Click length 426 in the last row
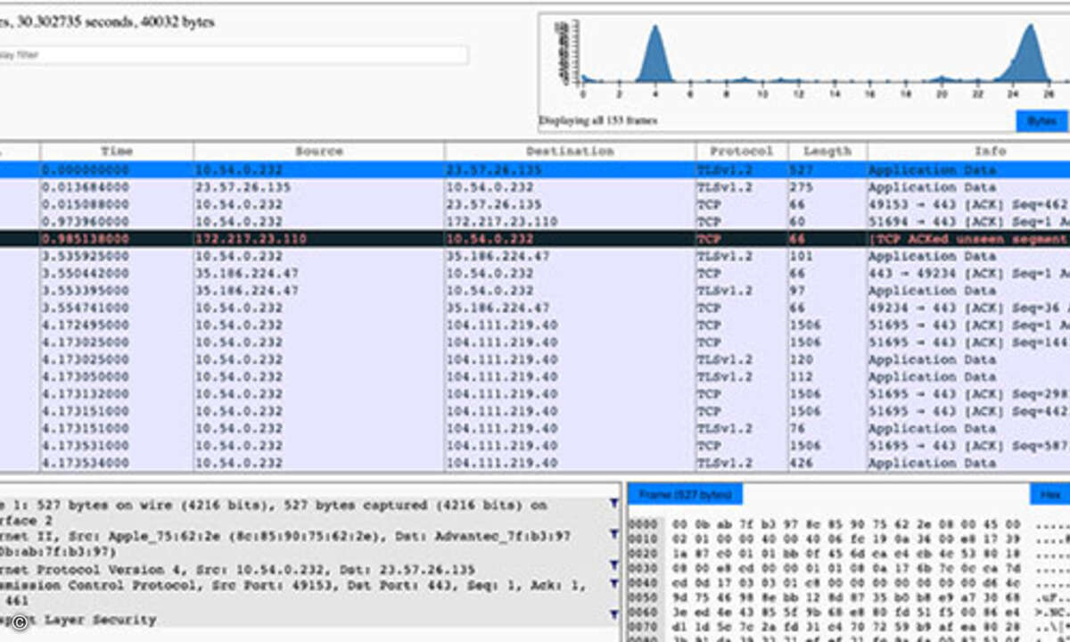Image resolution: width=1070 pixels, height=642 pixels. point(802,463)
